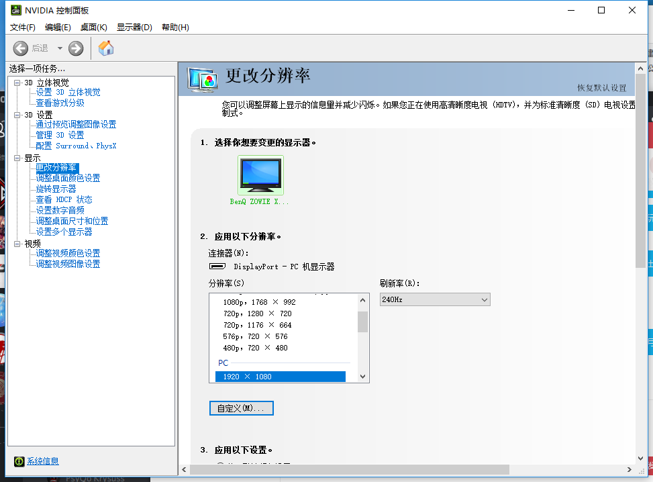The height and width of the screenshot is (482, 653).
Task: Open 调整桌面颜色设置 task
Action: [x=68, y=178]
